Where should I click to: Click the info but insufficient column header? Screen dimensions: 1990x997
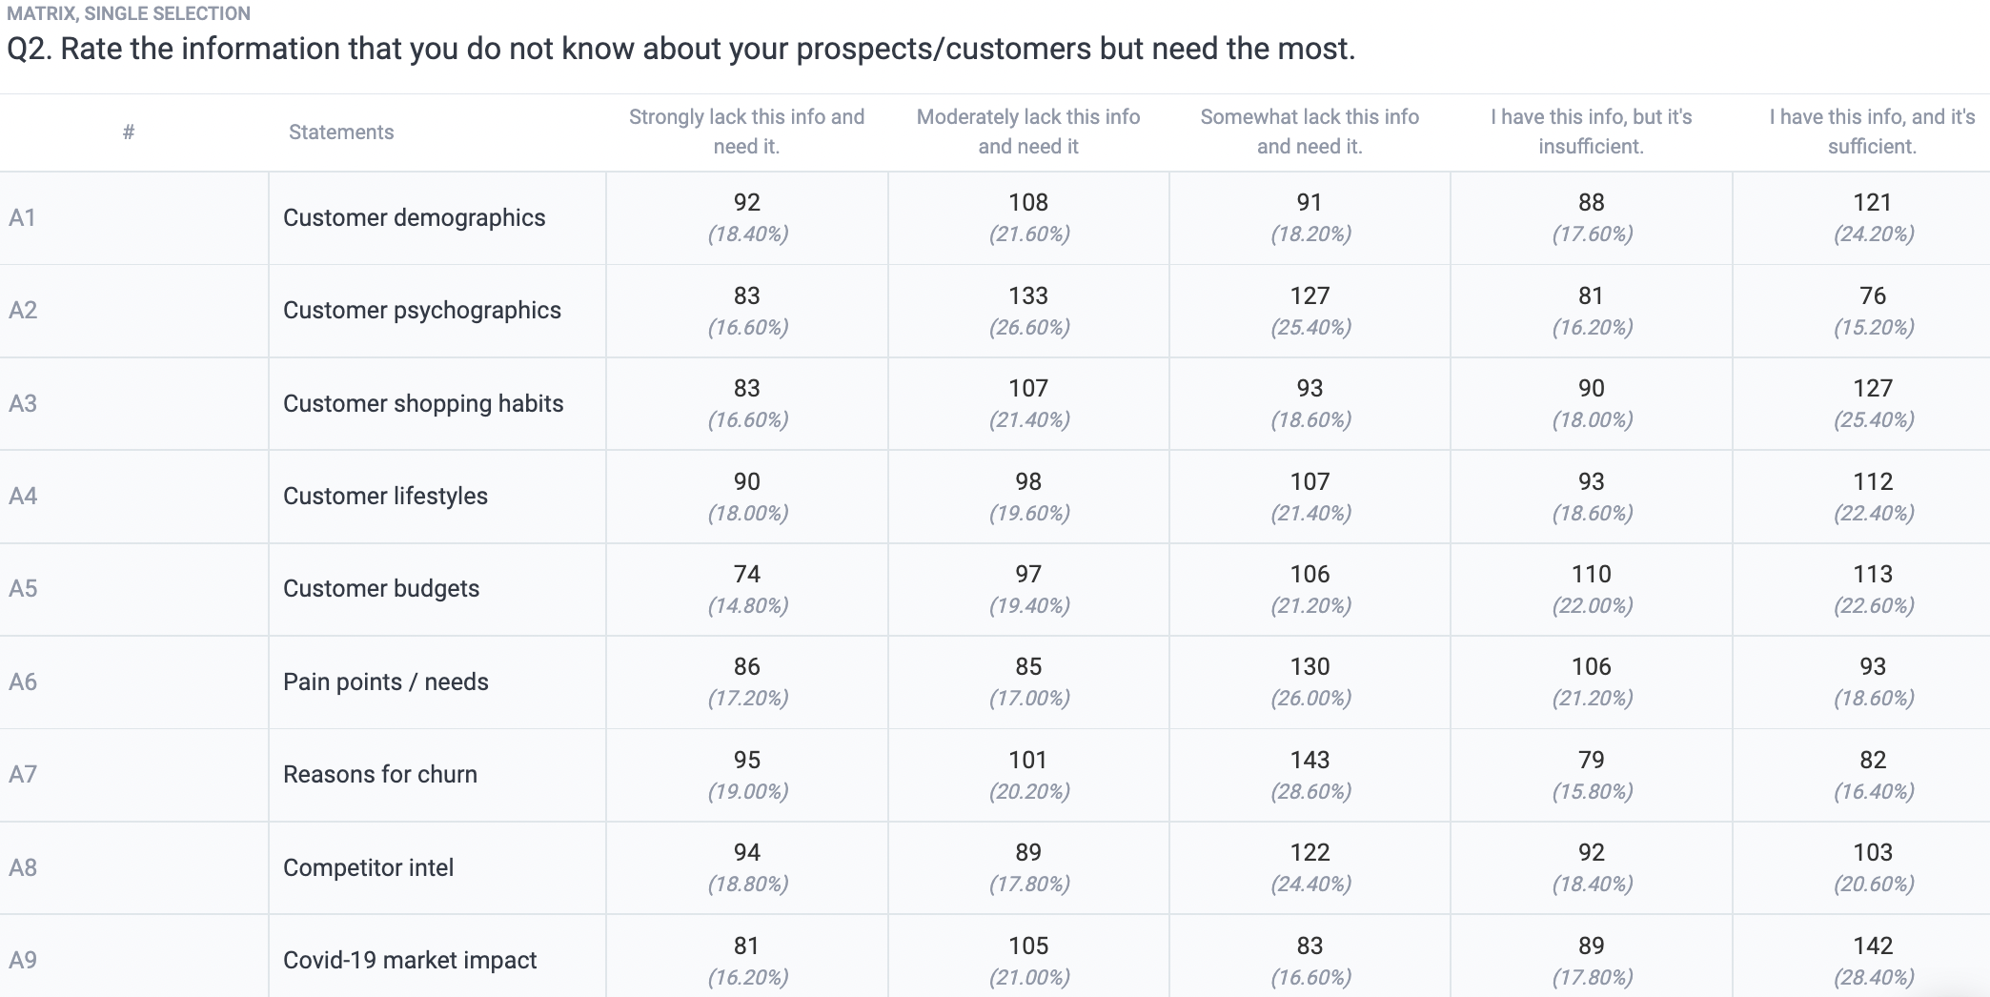1592,132
